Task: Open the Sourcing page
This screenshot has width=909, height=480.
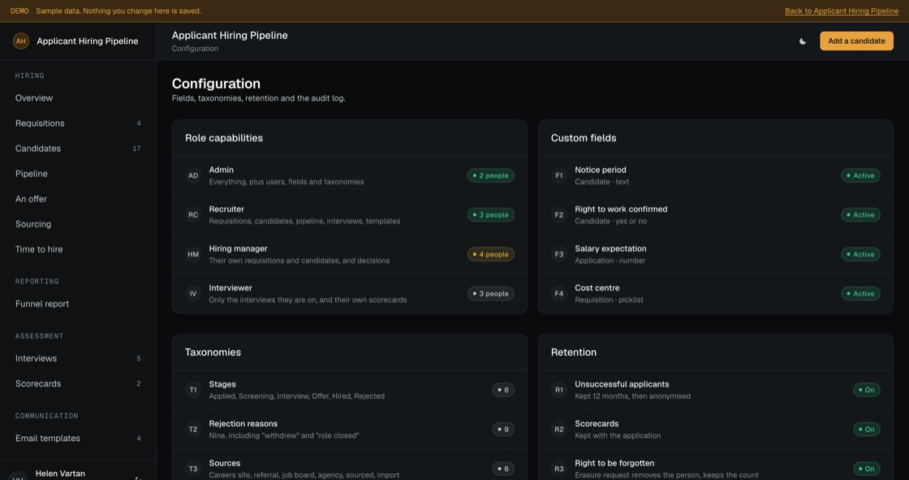Action: tap(78, 224)
